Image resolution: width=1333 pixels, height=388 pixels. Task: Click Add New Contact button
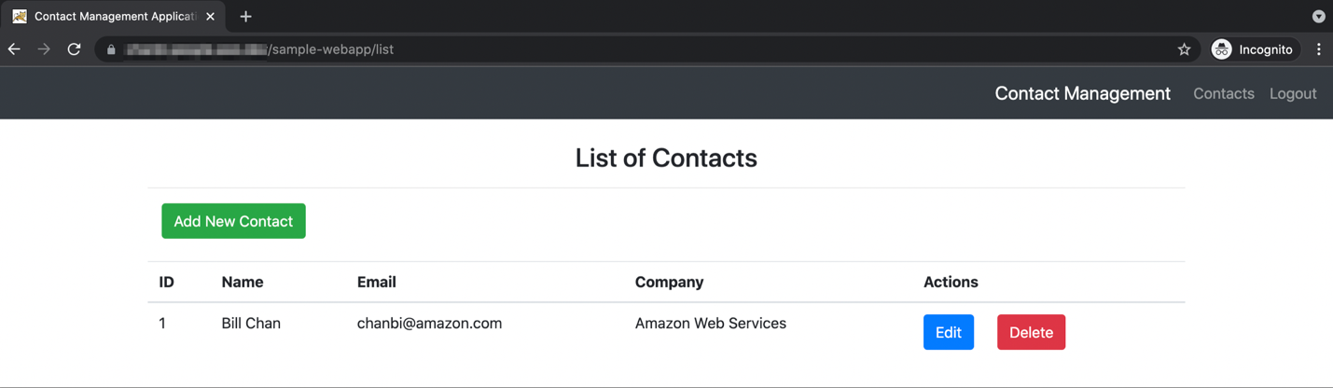(233, 221)
